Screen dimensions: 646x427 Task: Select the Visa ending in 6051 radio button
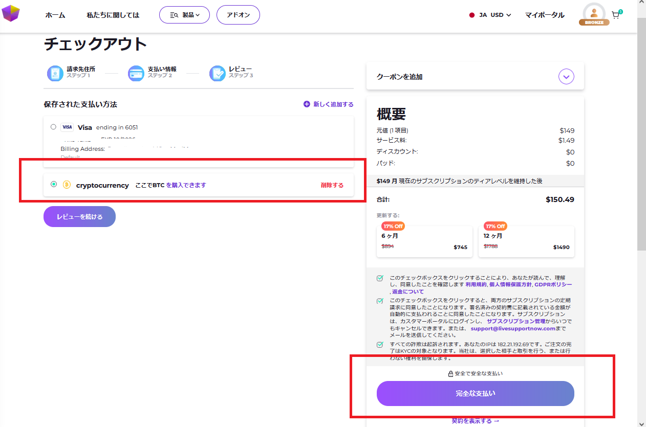pyautogui.click(x=54, y=127)
